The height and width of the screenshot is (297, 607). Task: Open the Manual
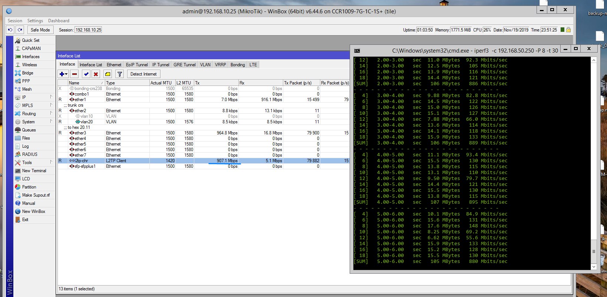pos(29,203)
